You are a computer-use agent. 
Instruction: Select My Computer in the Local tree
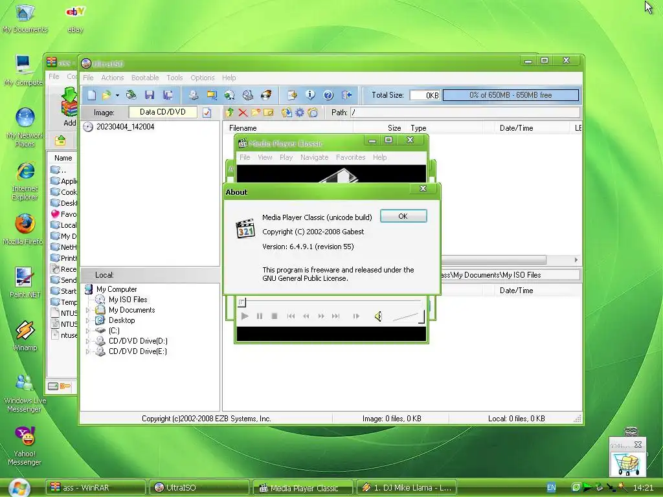click(x=117, y=289)
